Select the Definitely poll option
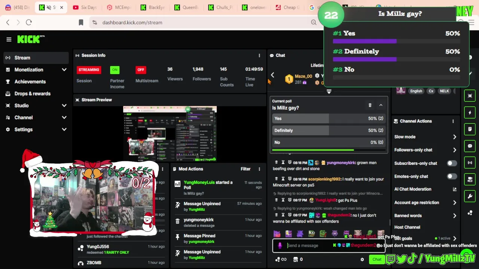479x269 pixels. 329,130
